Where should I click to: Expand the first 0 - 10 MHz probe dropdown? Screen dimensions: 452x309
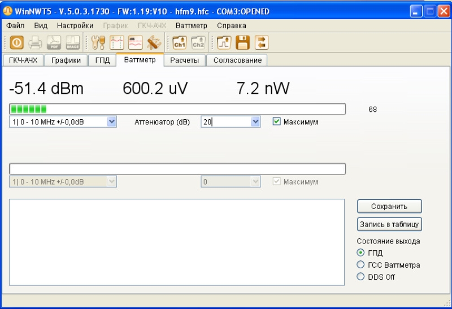tap(111, 121)
